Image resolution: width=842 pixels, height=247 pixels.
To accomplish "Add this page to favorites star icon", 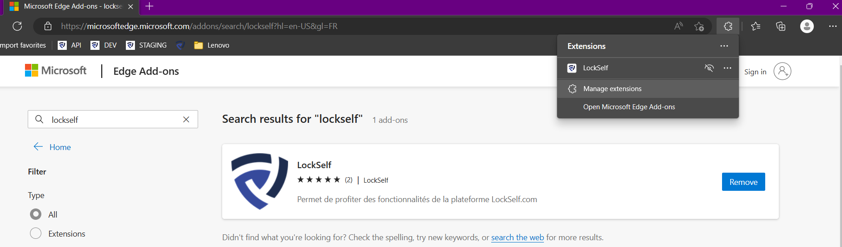I will (x=699, y=26).
